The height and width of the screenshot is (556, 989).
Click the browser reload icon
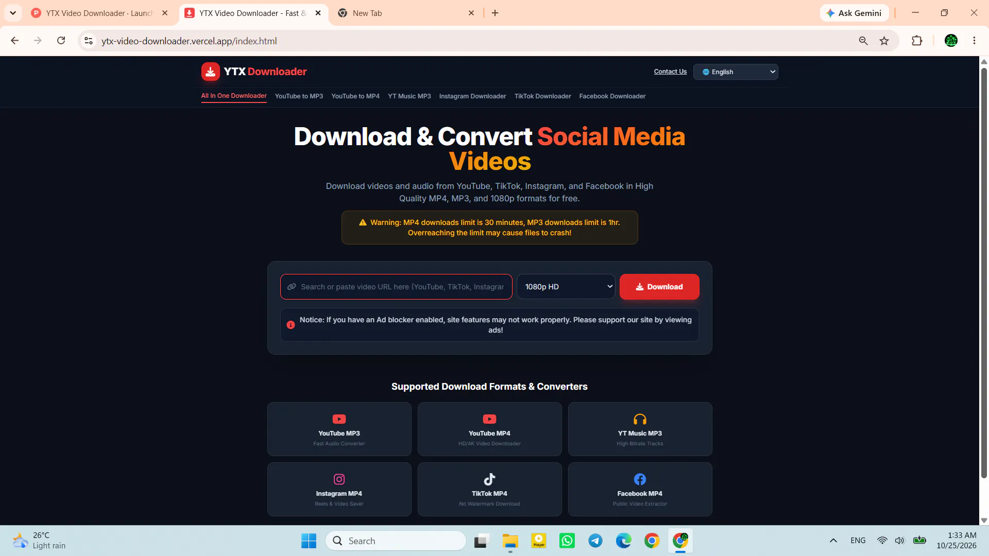pos(61,41)
